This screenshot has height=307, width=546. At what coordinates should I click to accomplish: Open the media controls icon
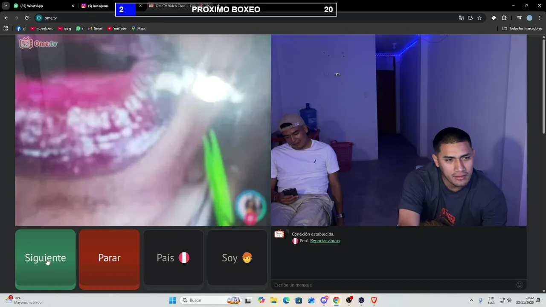519,18
